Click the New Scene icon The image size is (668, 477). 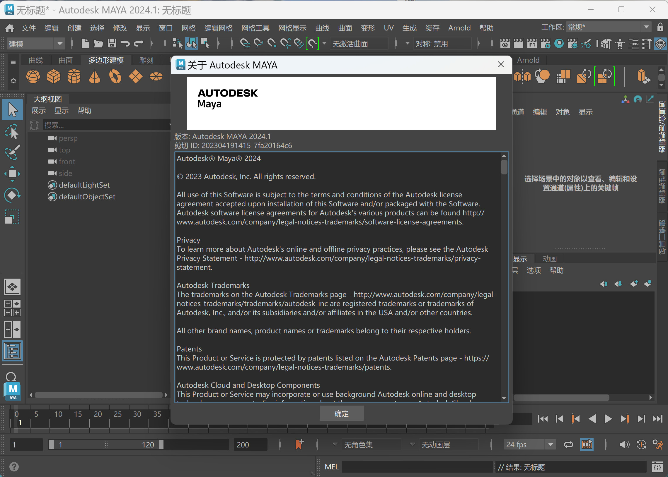[85, 44]
